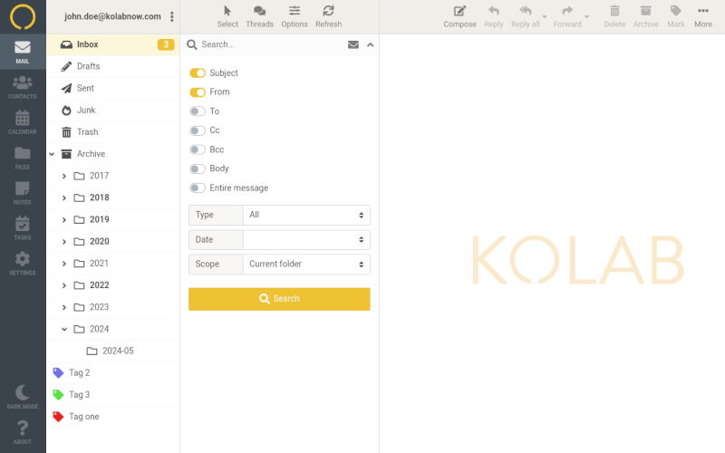Open the Inbox folder
Viewport: 725px width, 453px height.
point(112,44)
